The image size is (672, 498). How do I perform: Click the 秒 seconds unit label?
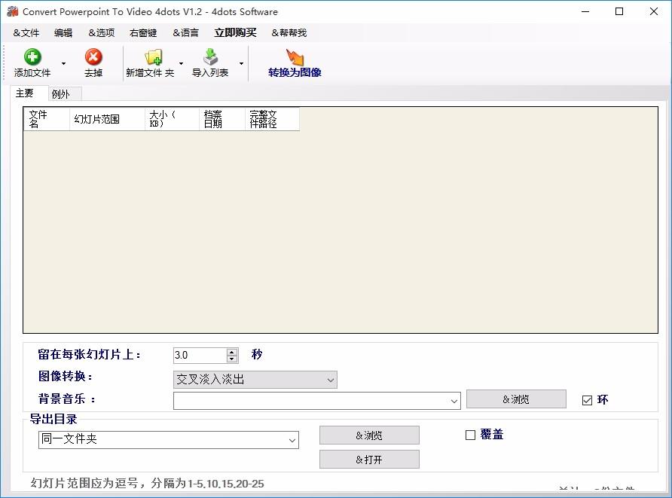pos(257,354)
